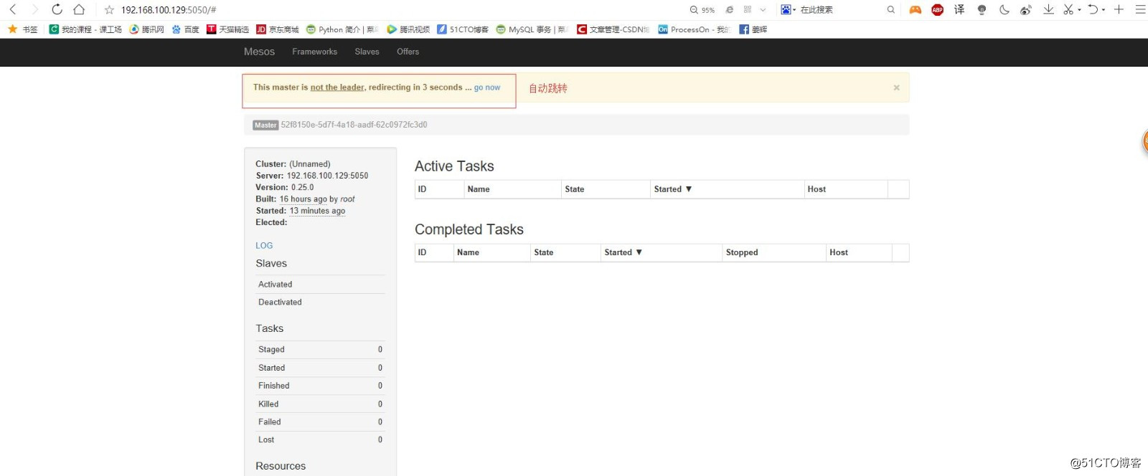This screenshot has height=476, width=1148.
Task: Dismiss the redirect alert with the × button
Action: 896,87
